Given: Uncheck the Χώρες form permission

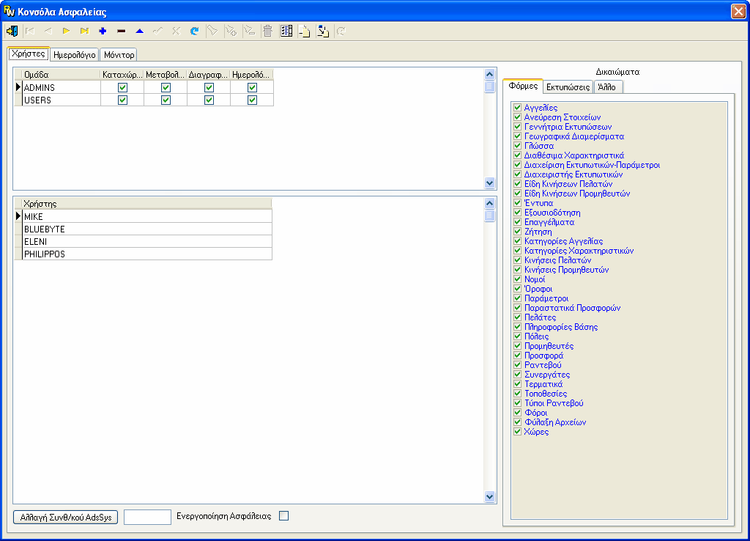Looking at the screenshot, I should tap(517, 431).
